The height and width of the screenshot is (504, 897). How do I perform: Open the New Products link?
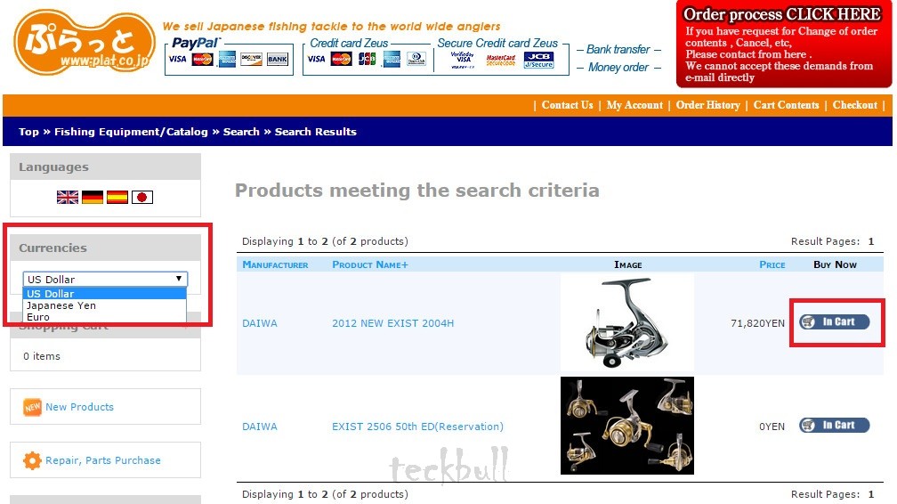79,407
